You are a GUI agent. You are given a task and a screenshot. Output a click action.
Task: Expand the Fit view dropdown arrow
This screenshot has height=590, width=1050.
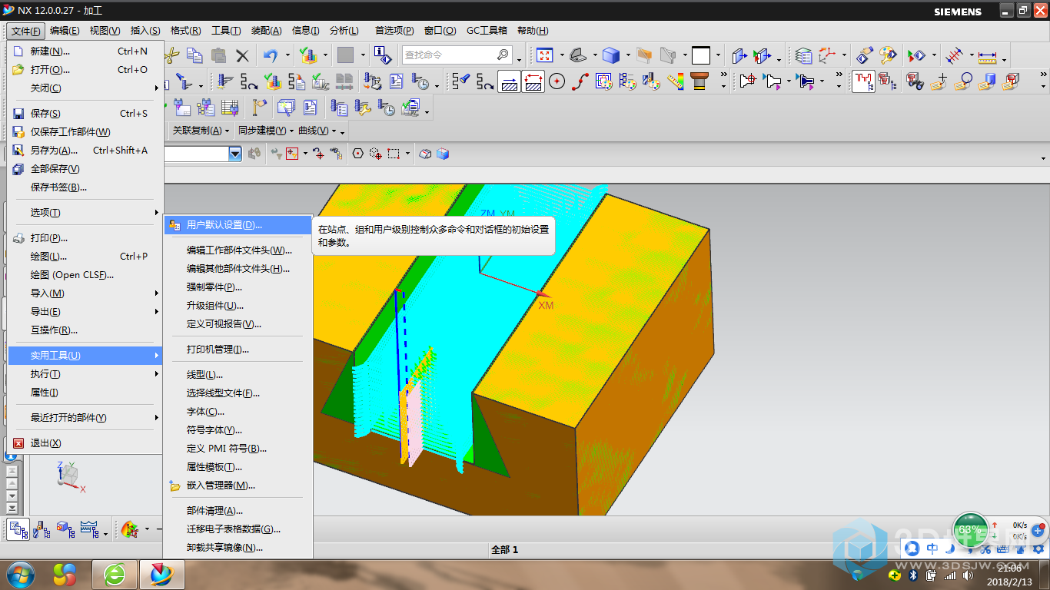pos(562,55)
